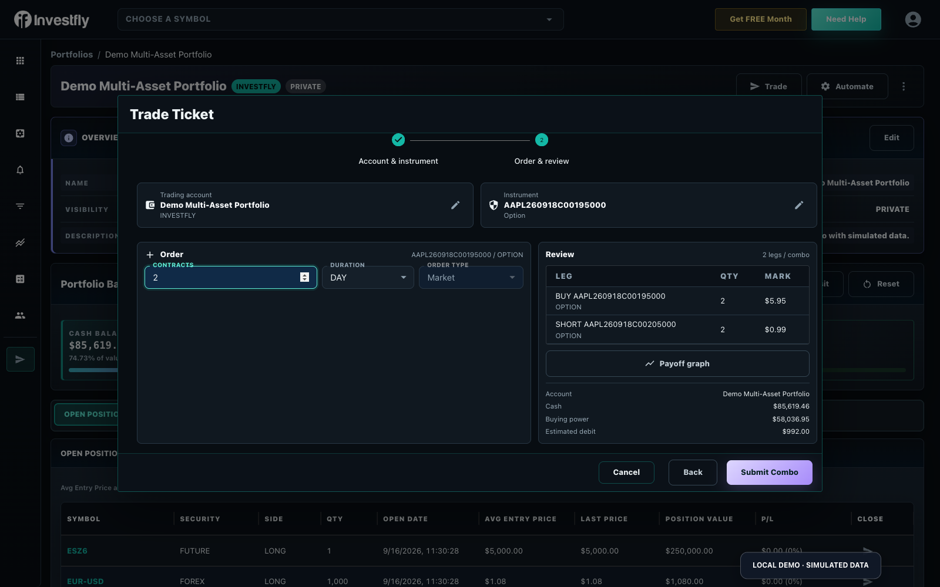Click the people group sidebar icon

[x=20, y=315]
